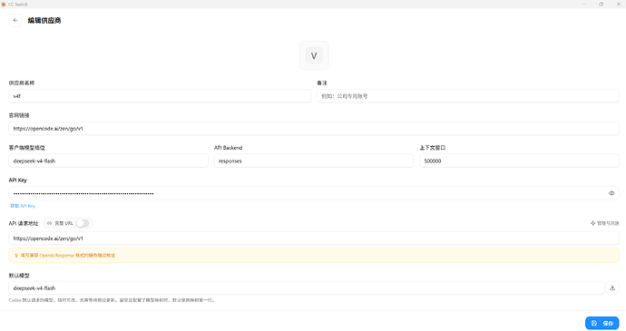Click the 官网链接 URL field

314,129
